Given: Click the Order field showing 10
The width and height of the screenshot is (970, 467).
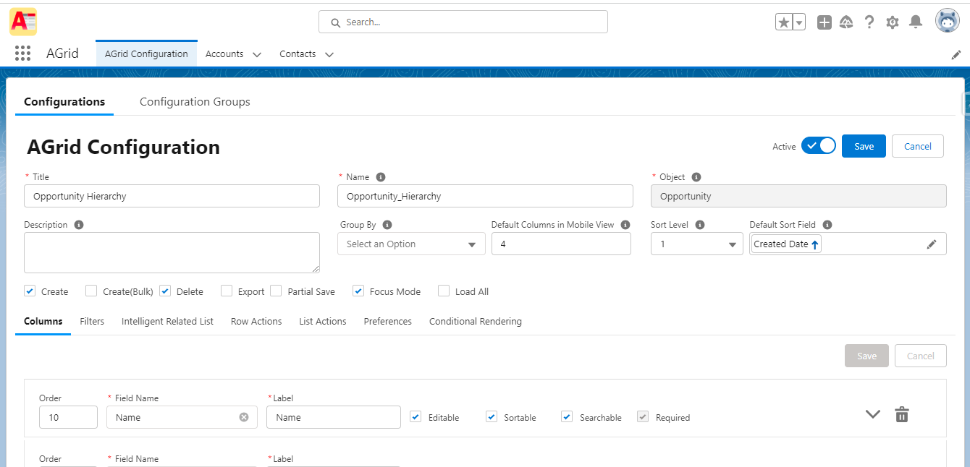Looking at the screenshot, I should point(68,417).
